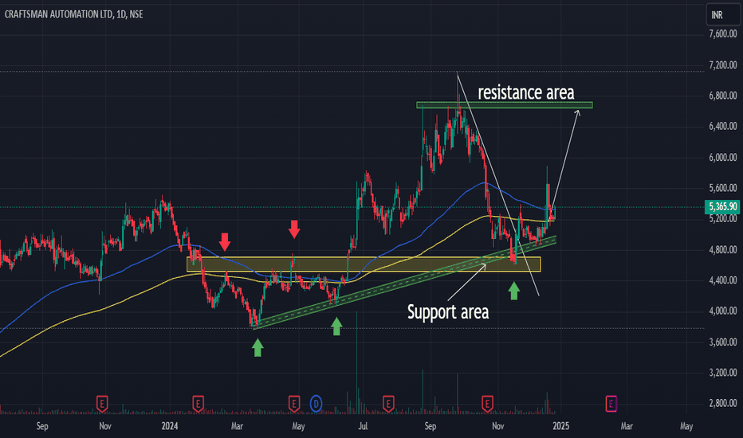Open the blue dividend D marker

316,404
